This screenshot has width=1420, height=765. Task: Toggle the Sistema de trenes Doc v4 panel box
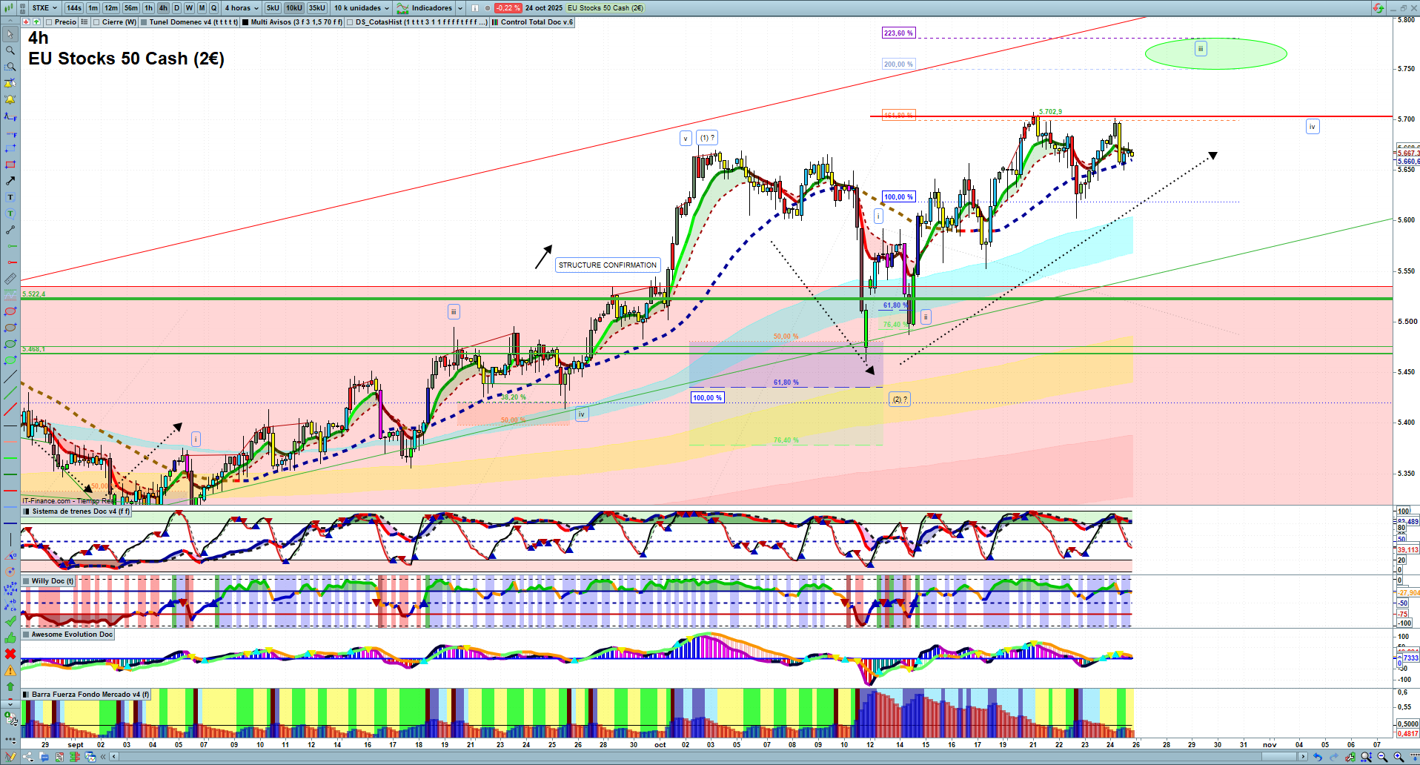(27, 511)
